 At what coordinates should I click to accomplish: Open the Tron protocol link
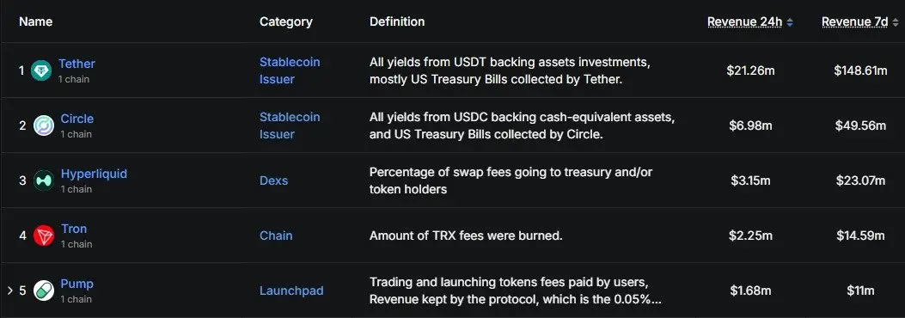[x=74, y=229]
